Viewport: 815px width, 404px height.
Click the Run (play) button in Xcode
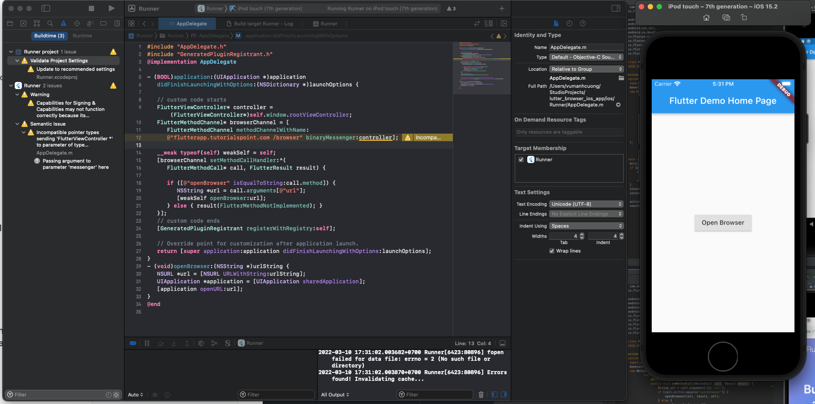click(112, 8)
